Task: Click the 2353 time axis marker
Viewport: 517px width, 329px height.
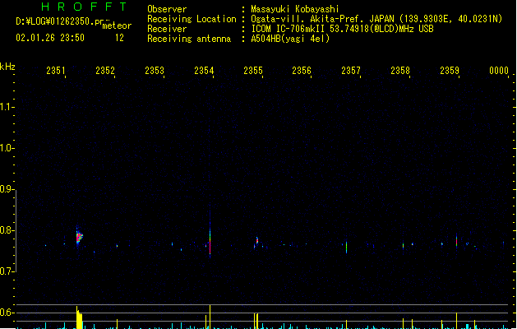Action: (x=155, y=71)
